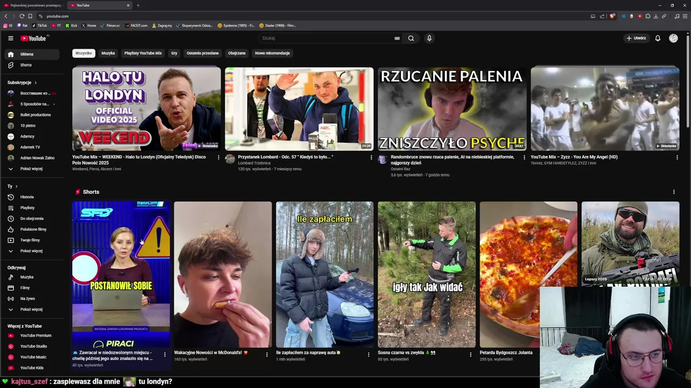Explore Muzyka in the sidebar

[x=32, y=277]
